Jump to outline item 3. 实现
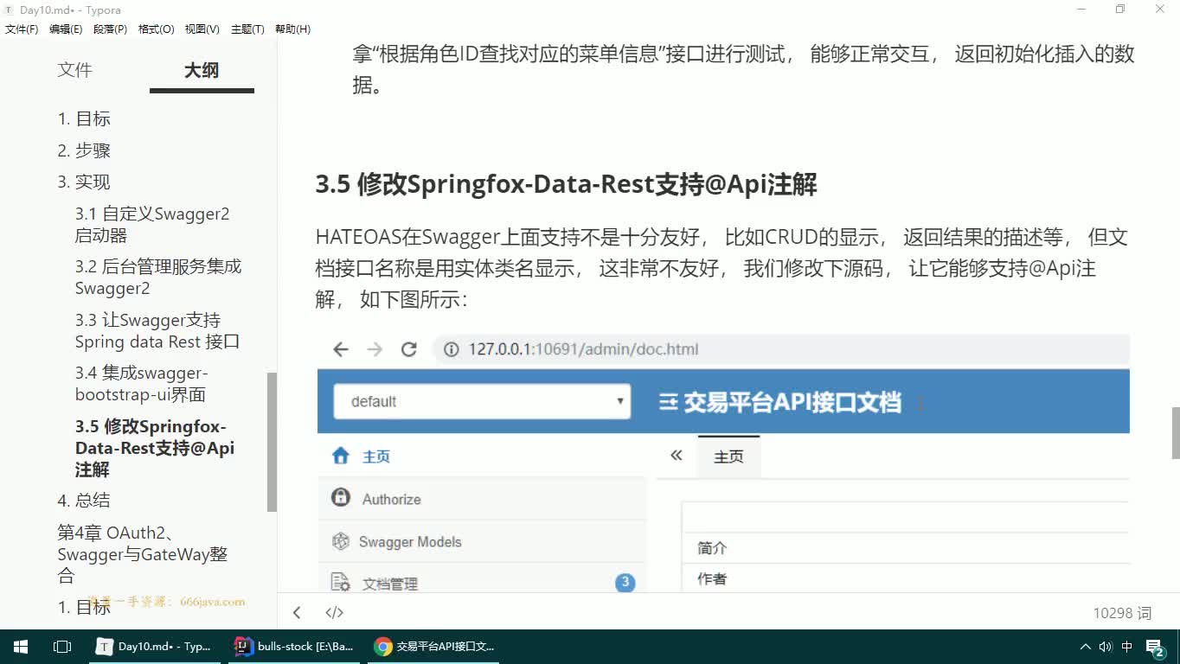1180x664 pixels. click(84, 182)
